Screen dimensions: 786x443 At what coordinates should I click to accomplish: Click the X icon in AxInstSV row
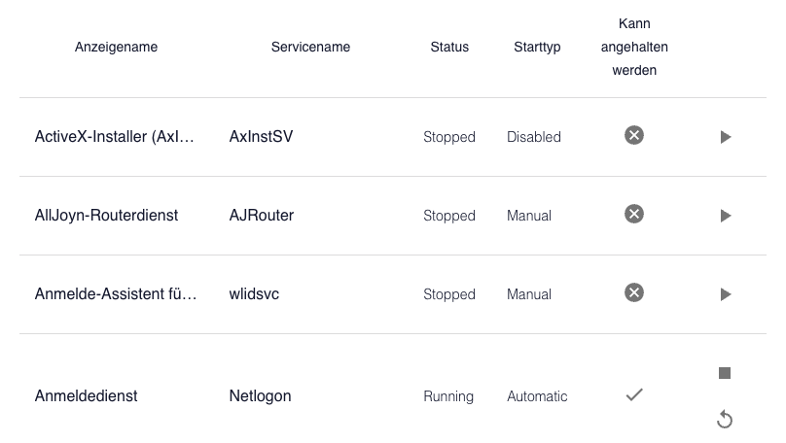tap(634, 135)
